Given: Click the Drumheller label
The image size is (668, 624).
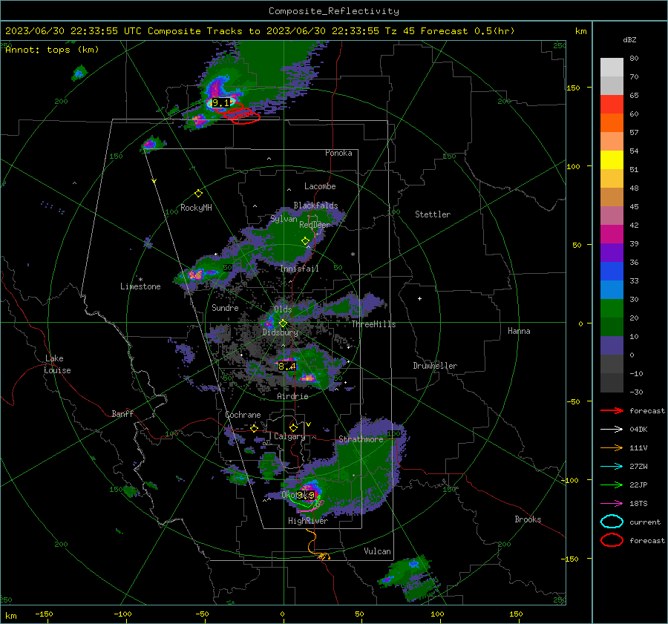Looking at the screenshot, I should pyautogui.click(x=435, y=366).
